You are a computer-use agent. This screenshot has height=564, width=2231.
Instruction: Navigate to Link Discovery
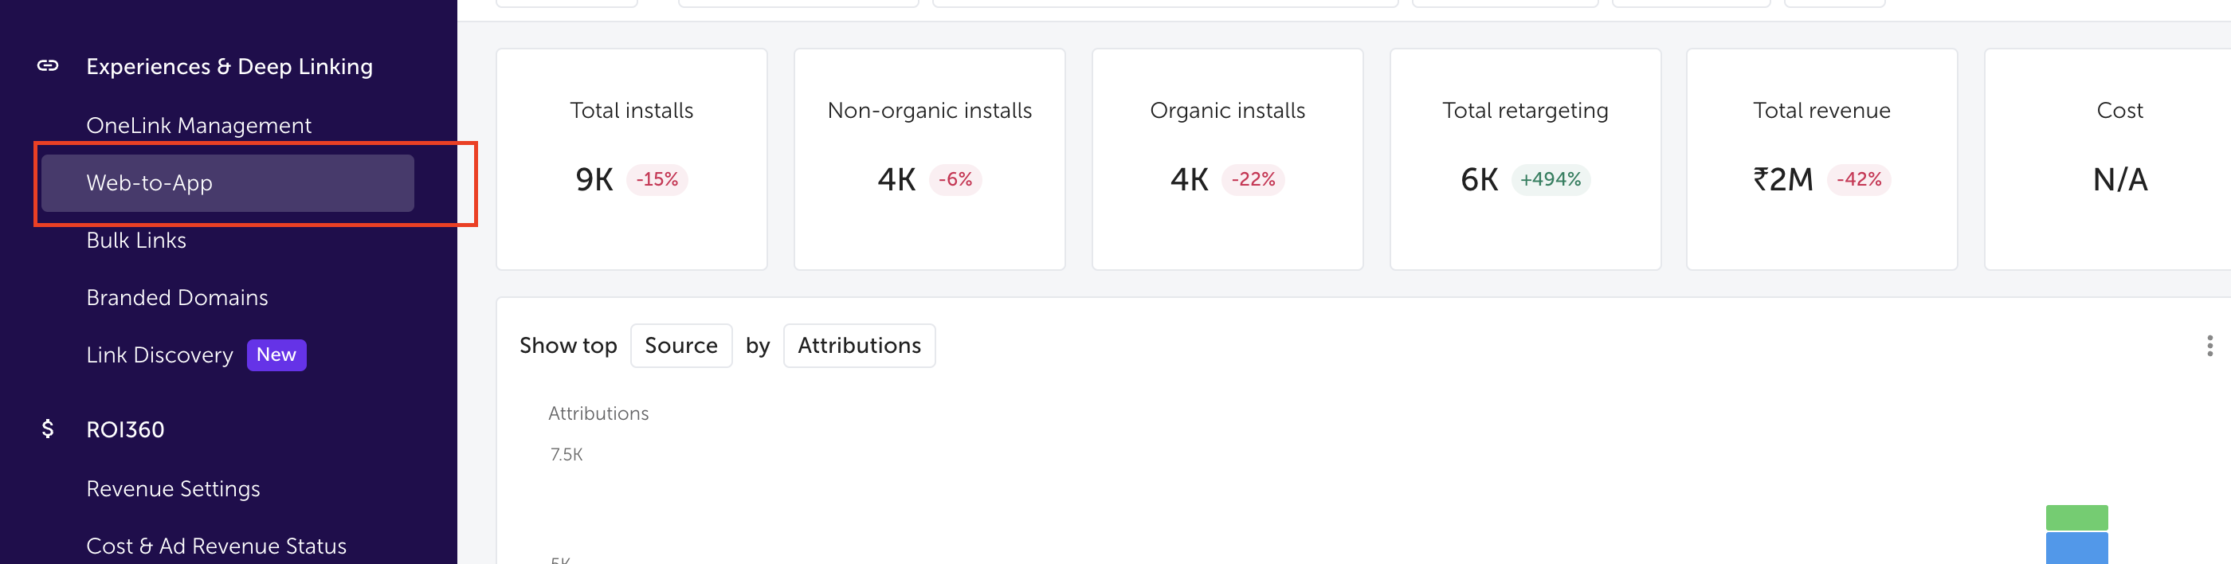coord(159,355)
